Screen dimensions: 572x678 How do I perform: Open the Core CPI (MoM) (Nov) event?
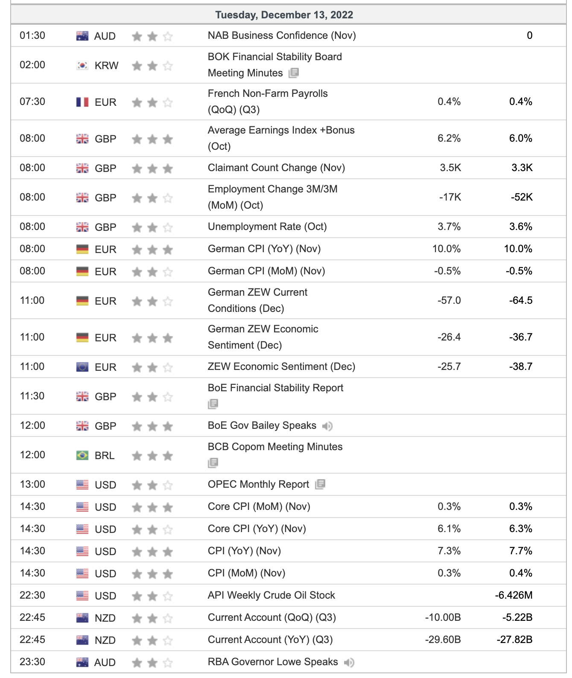(x=259, y=506)
